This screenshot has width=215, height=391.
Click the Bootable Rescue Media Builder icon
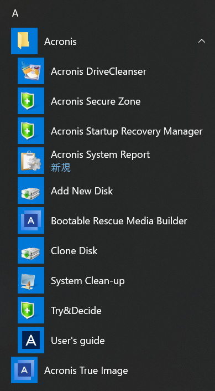click(31, 220)
